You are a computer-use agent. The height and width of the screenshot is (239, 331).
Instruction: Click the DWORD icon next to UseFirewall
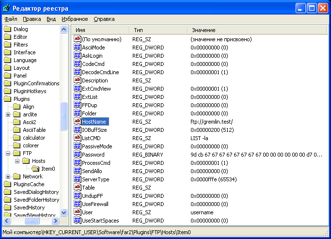tap(78, 204)
